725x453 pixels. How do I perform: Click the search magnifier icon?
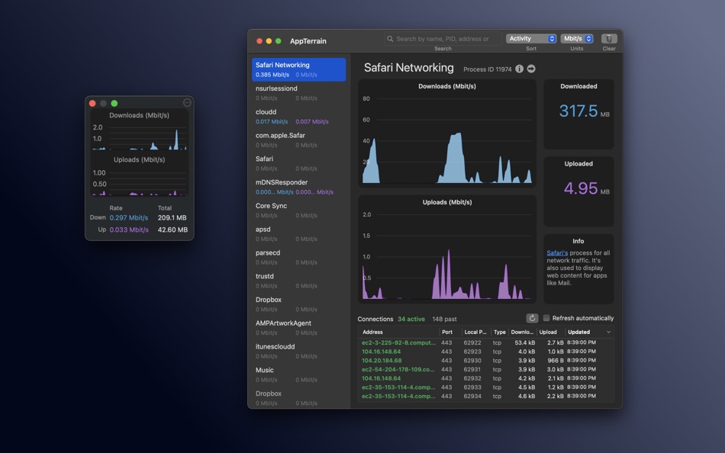390,39
